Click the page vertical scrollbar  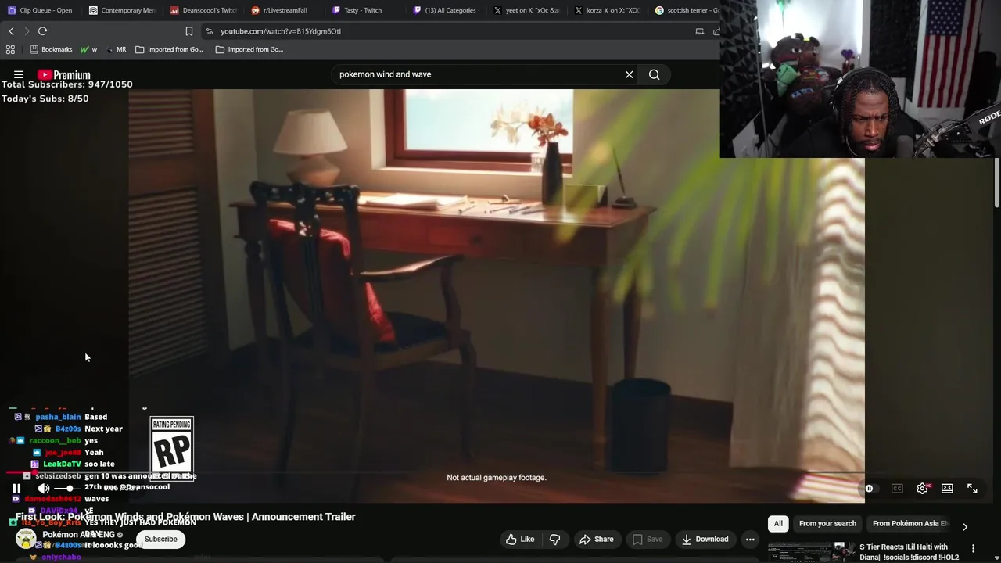996,184
